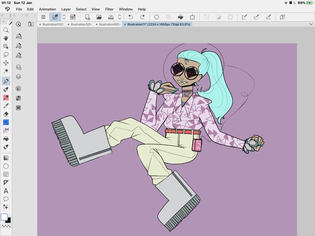Select the Eyedropper tool
Viewport: 315px width, 236px height.
[x=6, y=106]
